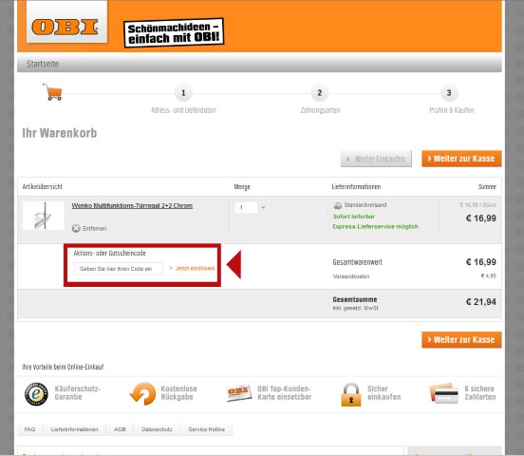
Task: Open the Lieferinformationen tab
Action: point(75,429)
